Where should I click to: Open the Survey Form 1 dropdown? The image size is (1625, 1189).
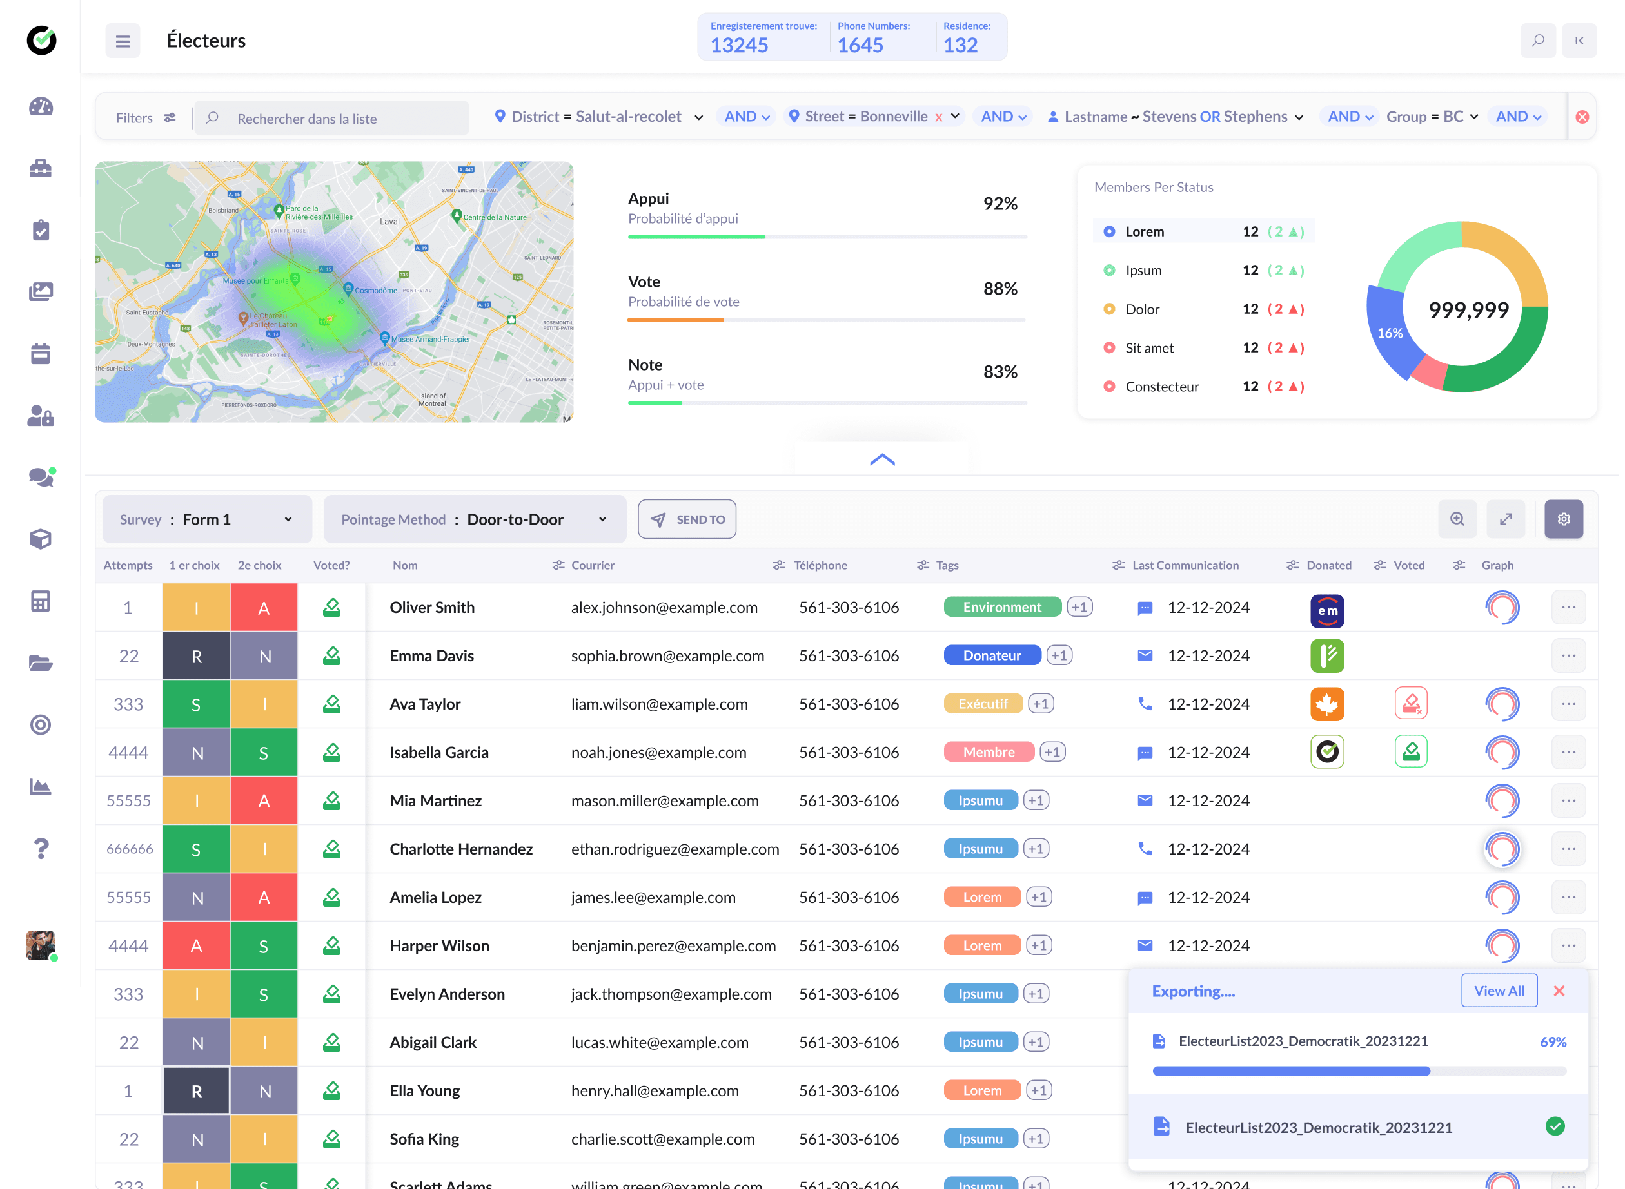(208, 519)
